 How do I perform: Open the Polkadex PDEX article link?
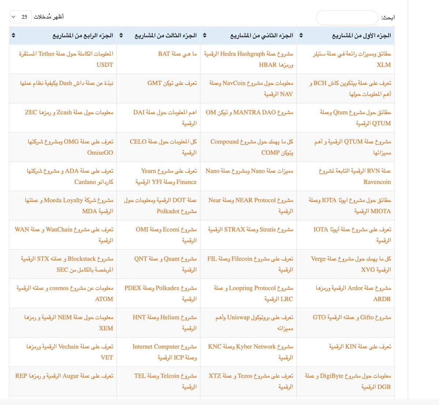pyautogui.click(x=161, y=293)
